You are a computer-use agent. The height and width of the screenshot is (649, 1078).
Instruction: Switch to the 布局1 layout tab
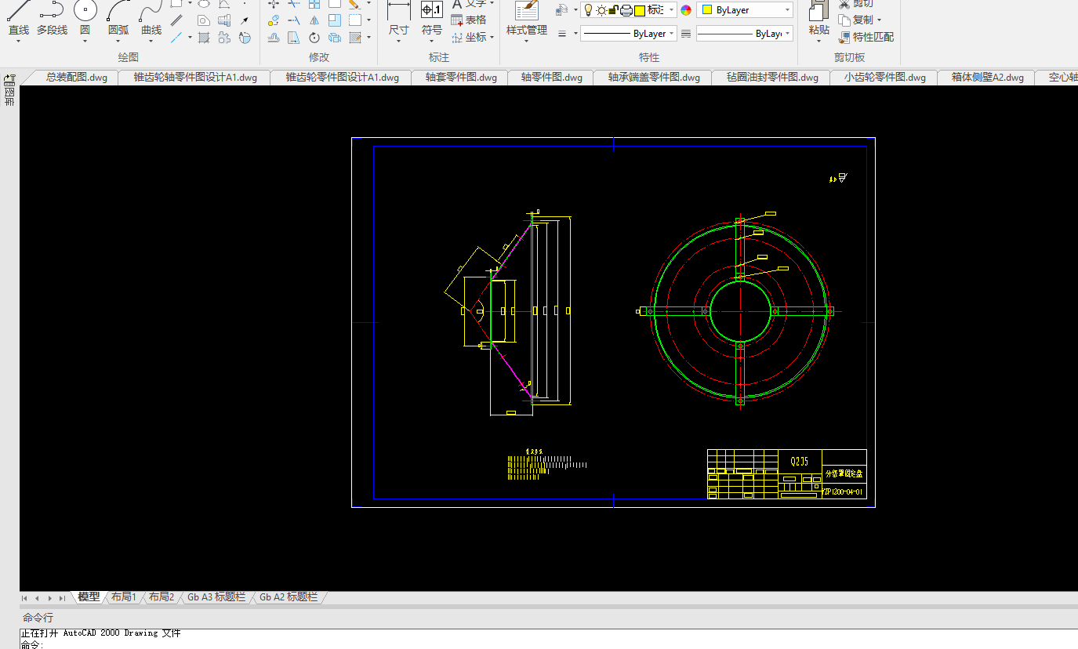click(x=124, y=596)
